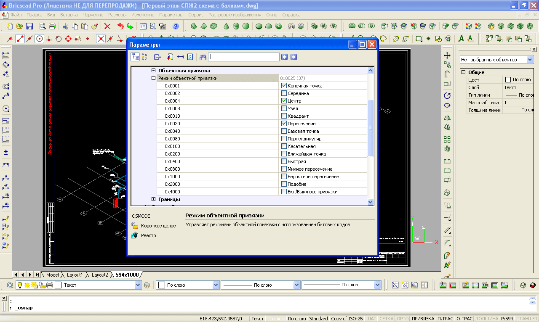
Task: Open the Сервис menu
Action: point(196,15)
